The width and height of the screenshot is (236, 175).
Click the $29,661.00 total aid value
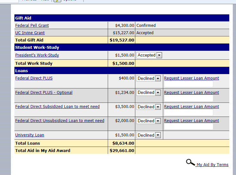(x=122, y=150)
